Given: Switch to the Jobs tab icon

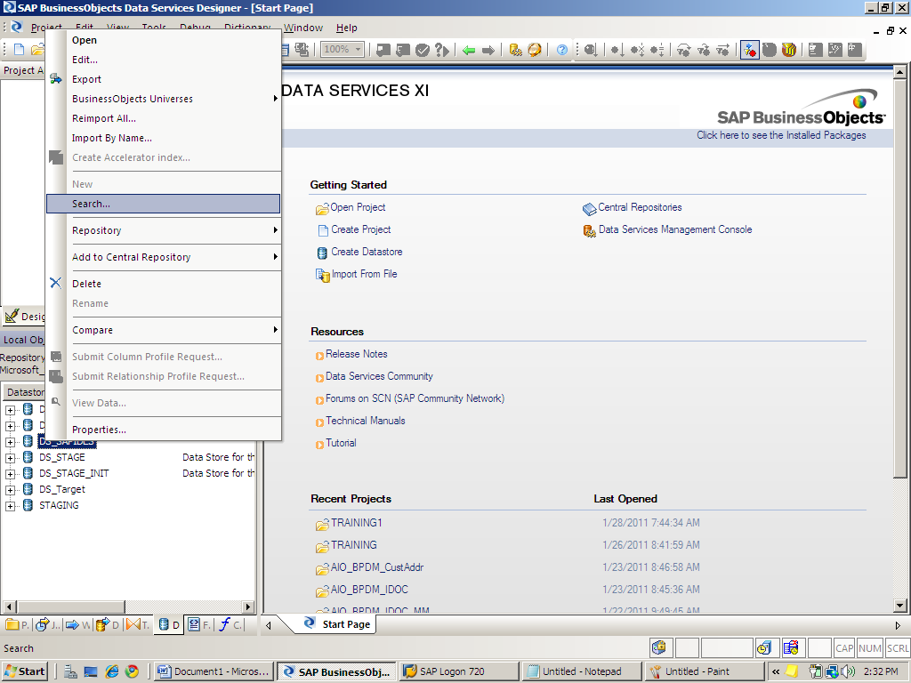Looking at the screenshot, I should click(47, 625).
